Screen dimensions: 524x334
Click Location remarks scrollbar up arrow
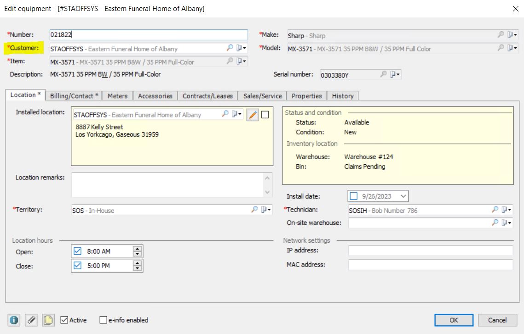267,178
